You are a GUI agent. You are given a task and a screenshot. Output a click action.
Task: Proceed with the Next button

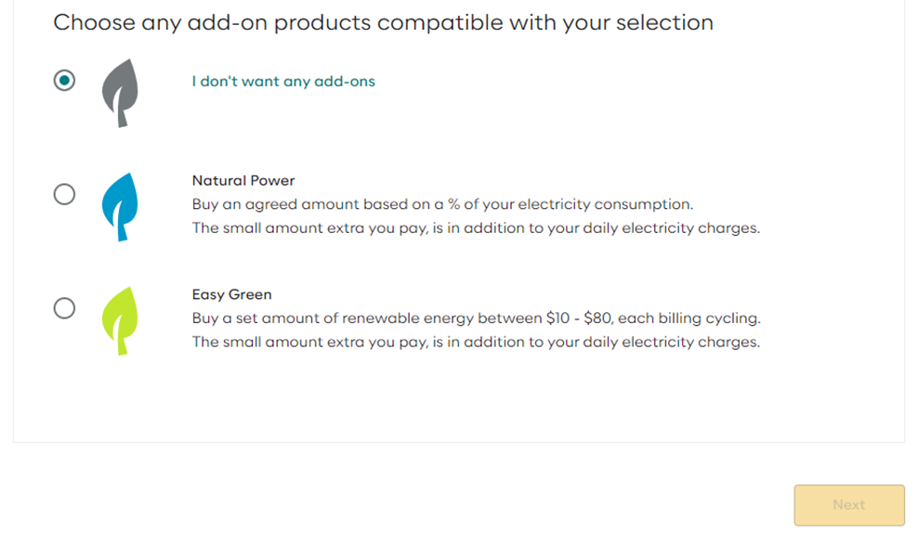point(849,505)
